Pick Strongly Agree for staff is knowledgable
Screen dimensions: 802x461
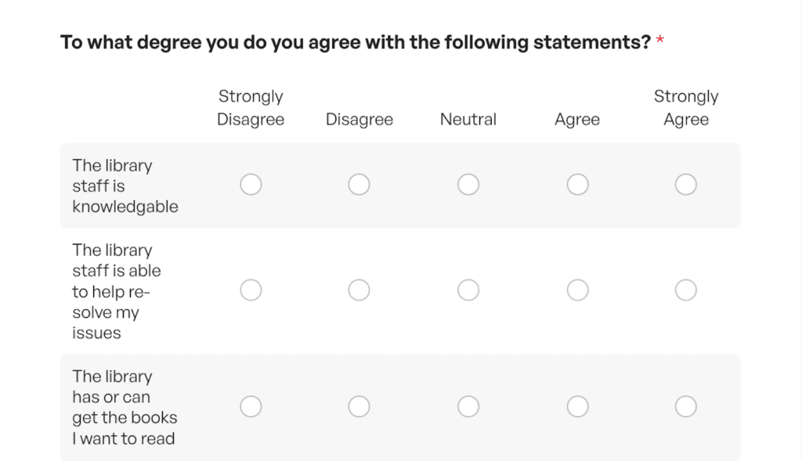pyautogui.click(x=685, y=185)
